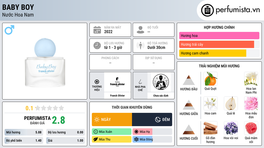Viewport: 264px width, 148px height.
Task: Click the flower icon beside Mùa Xuân
Action: pos(96,132)
